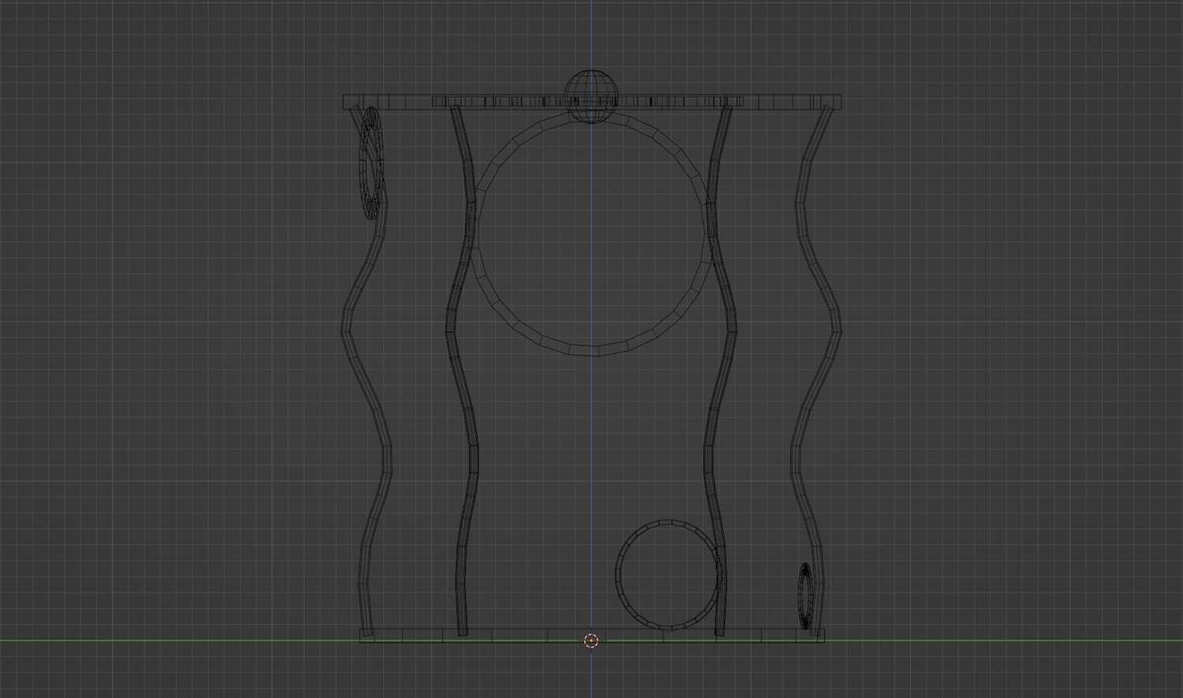Select the outermost right wavy leg
The width and height of the screenshot is (1183, 698).
pyautogui.click(x=816, y=370)
